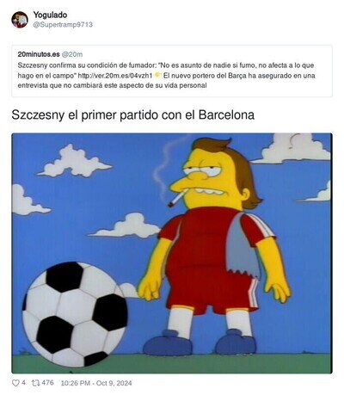
Task: Click the Yogulado profile avatar
Action: click(20, 20)
